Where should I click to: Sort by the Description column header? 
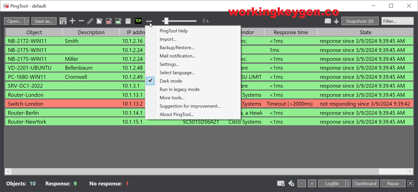pyautogui.click(x=91, y=32)
